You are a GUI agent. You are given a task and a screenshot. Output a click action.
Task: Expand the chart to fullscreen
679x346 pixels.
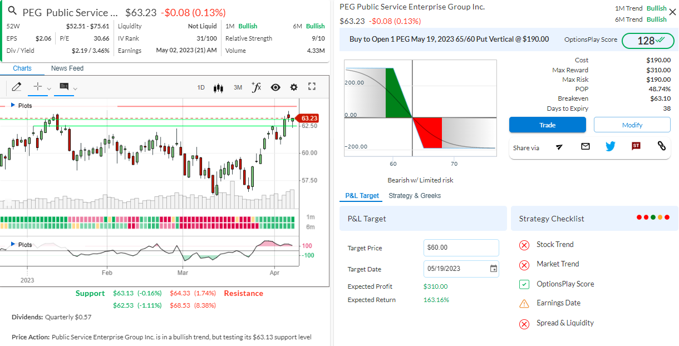click(312, 87)
